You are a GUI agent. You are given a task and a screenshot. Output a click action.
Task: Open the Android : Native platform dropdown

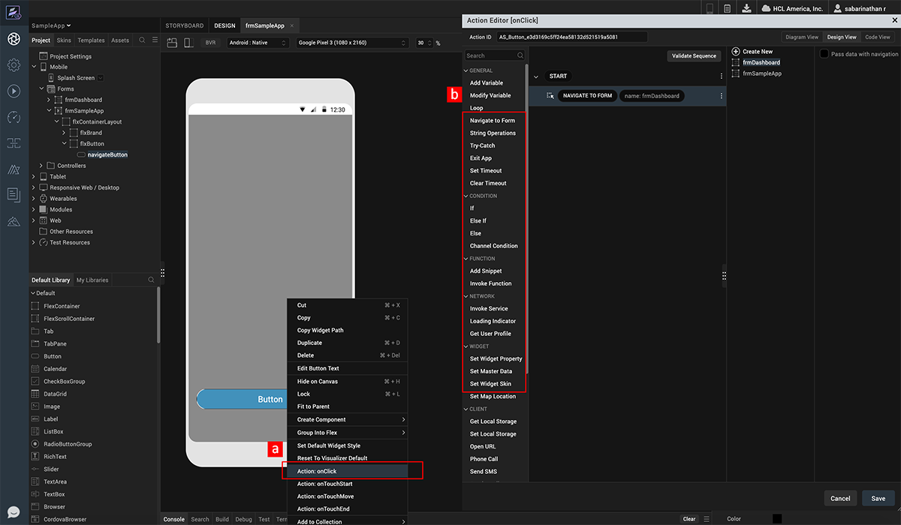coord(258,43)
